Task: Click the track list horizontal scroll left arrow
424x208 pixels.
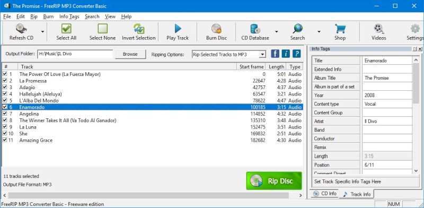Action: tap(5, 195)
